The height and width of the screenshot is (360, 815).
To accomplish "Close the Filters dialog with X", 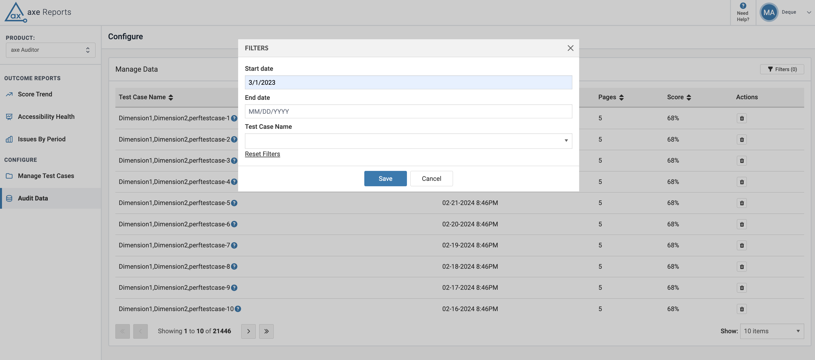I will coord(570,48).
